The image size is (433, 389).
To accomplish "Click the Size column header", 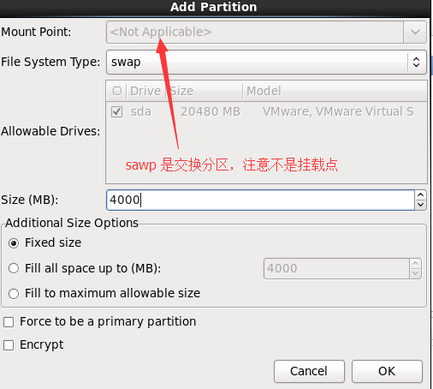I will pos(204,91).
